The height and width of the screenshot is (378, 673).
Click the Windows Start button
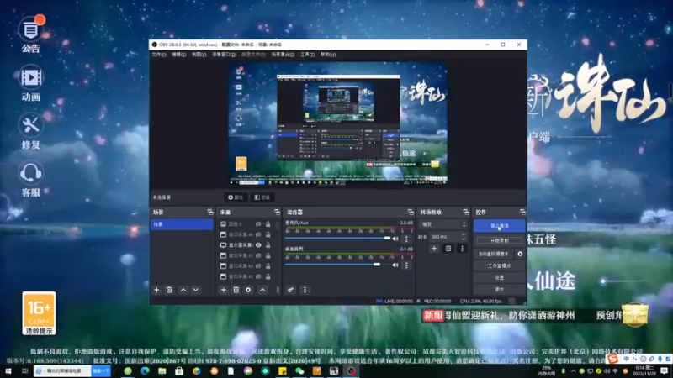(x=8, y=371)
